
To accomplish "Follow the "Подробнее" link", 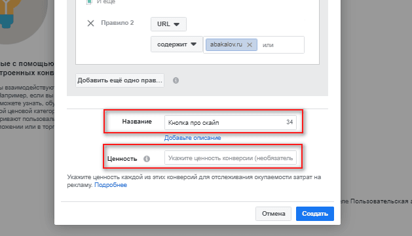I will click(111, 185).
